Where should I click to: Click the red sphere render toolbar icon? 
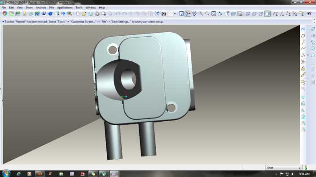pyautogui.click(x=5, y=14)
